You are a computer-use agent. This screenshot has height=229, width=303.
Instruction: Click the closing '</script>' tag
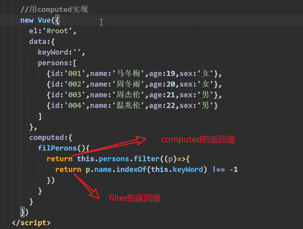(31, 223)
